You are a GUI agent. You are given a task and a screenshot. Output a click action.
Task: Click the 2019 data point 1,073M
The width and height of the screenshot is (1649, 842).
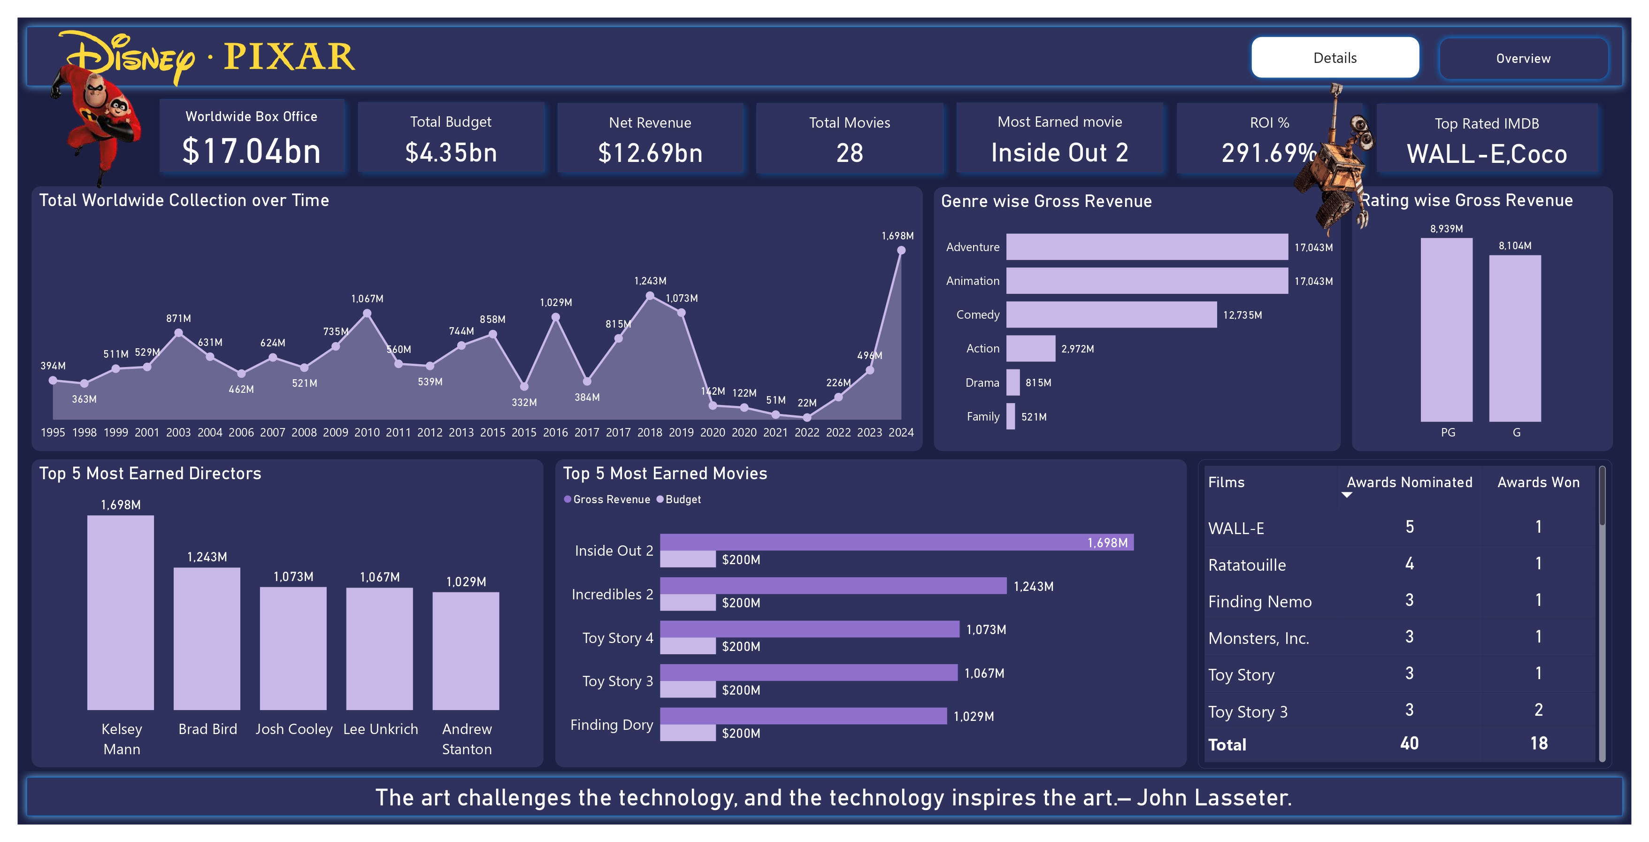(x=681, y=313)
